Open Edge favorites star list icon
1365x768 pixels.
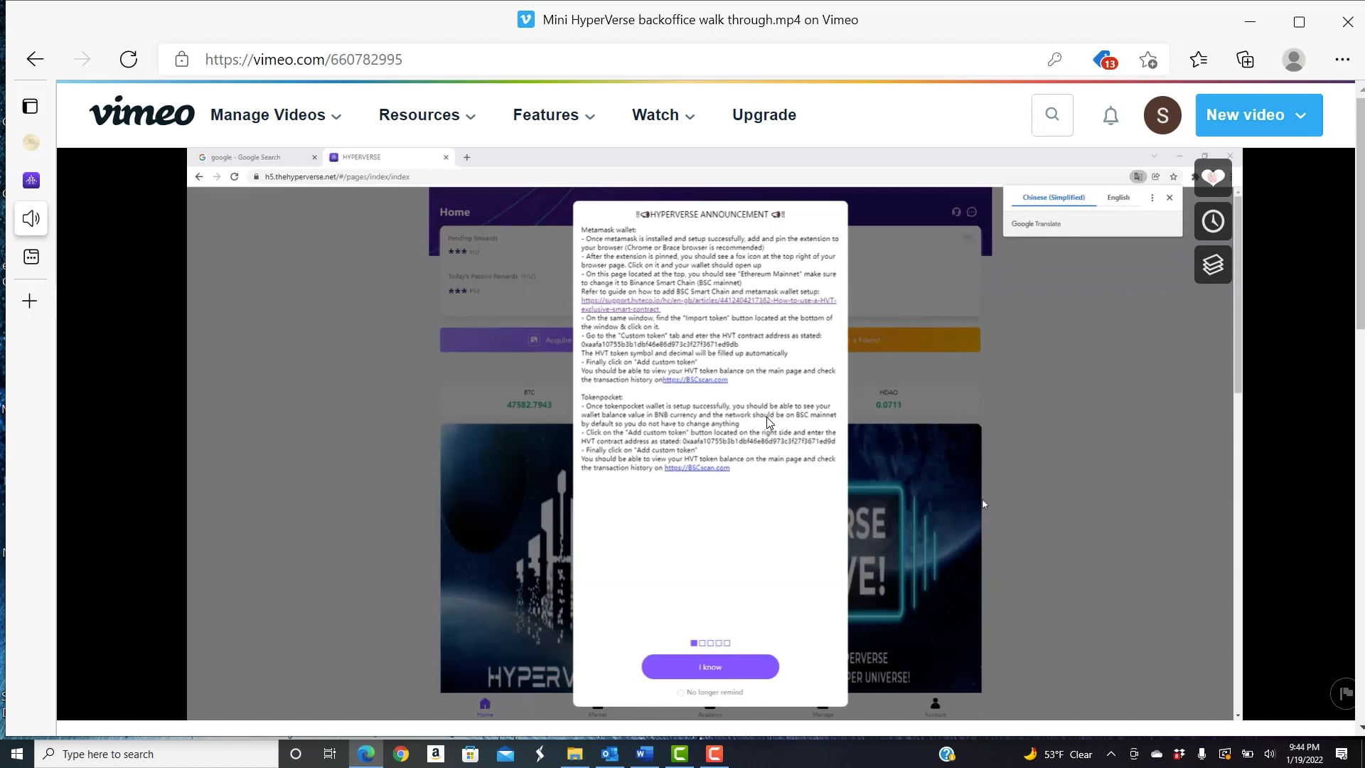click(1199, 60)
